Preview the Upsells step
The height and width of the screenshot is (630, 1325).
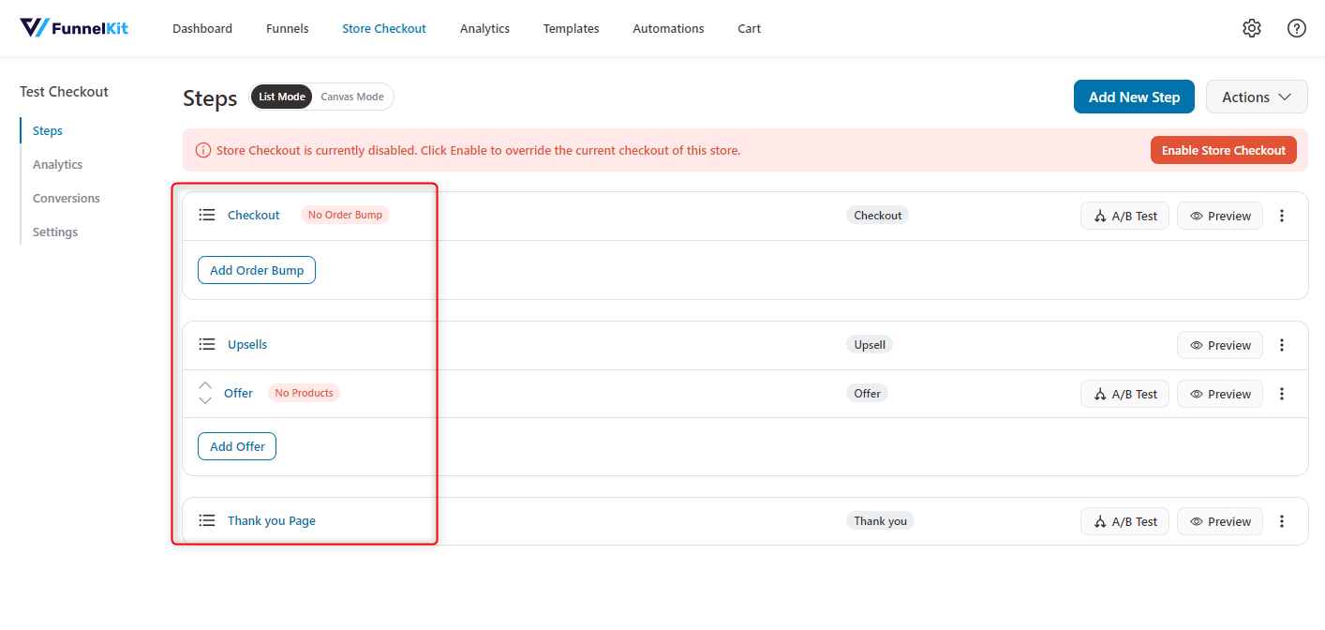pos(1220,345)
